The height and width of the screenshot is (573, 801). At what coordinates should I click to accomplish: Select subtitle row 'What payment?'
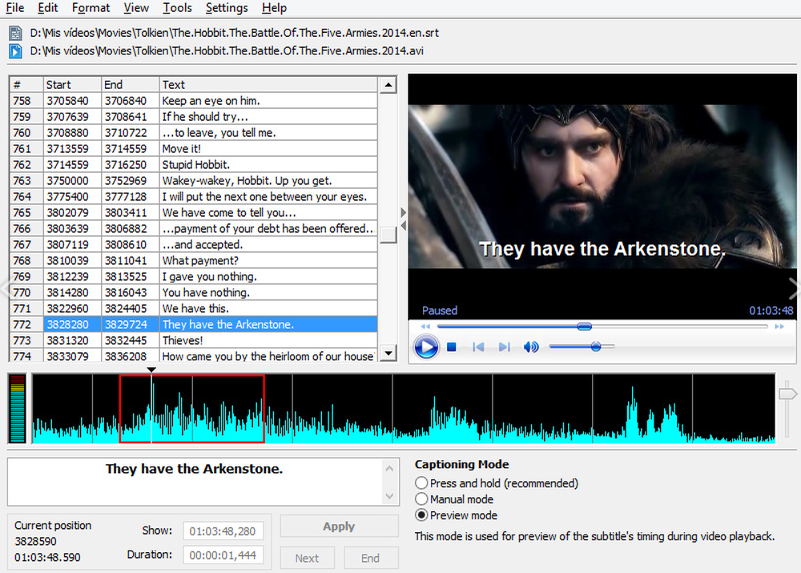tap(194, 260)
